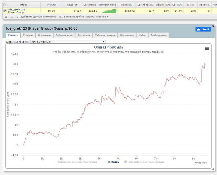Click the 15% total ROI cell

click(163, 11)
